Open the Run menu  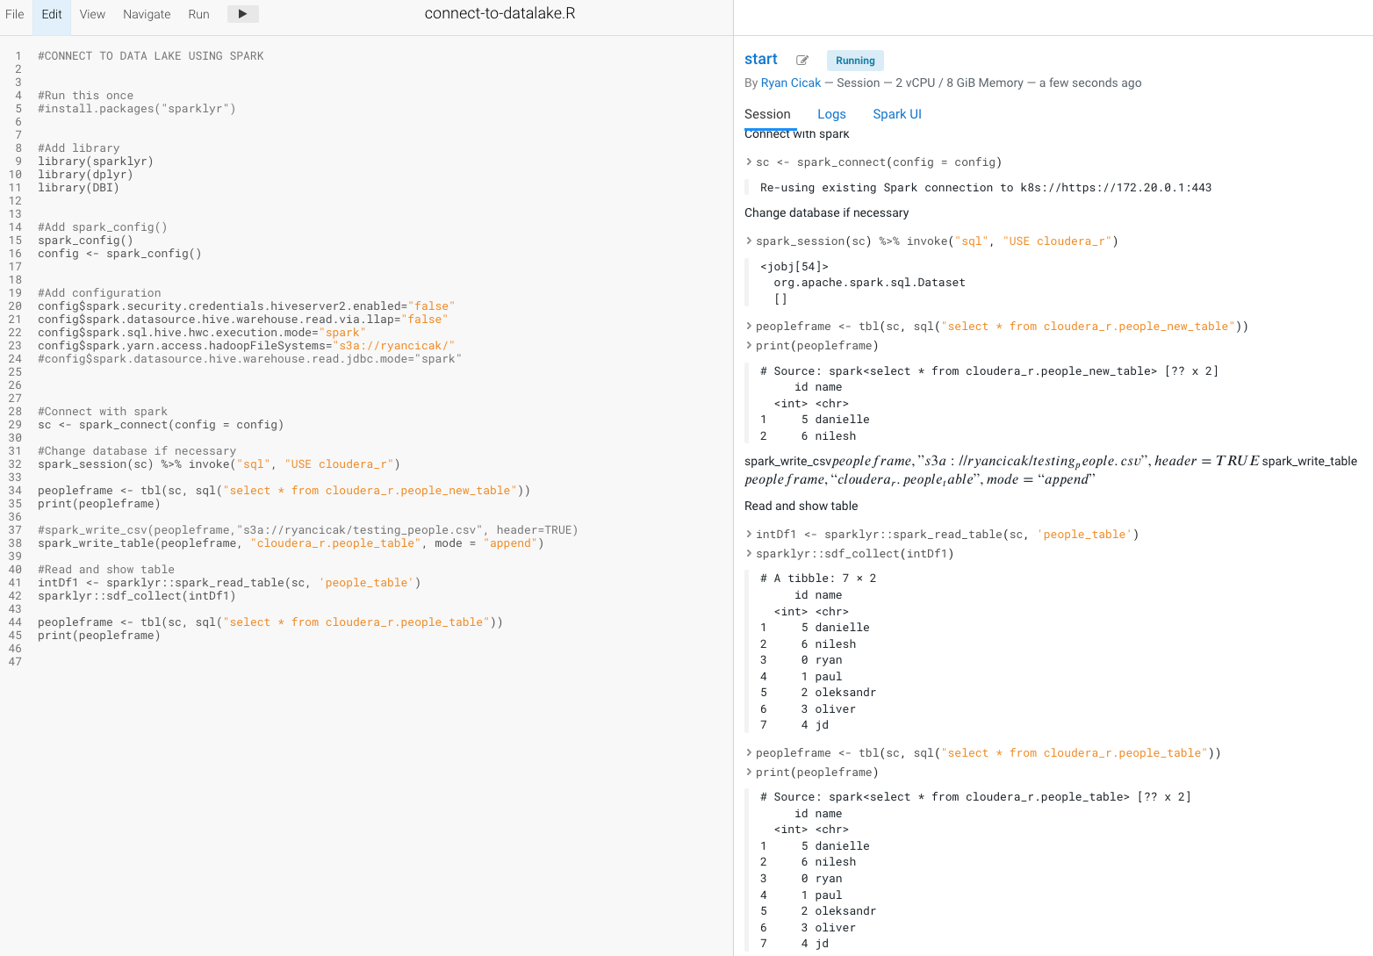198,14
